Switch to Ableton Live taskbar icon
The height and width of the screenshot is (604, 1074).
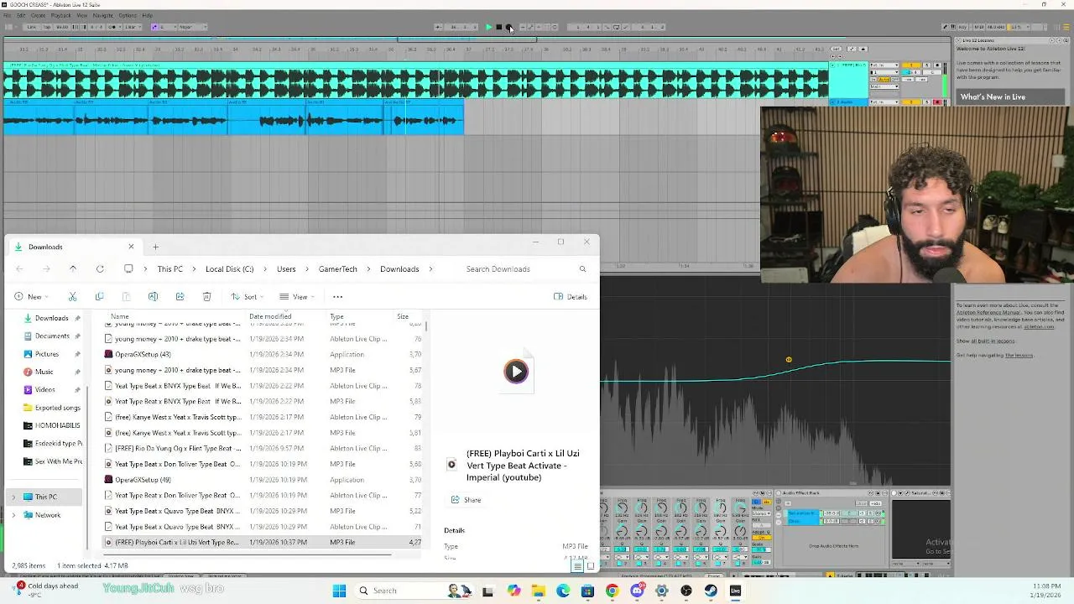pyautogui.click(x=735, y=591)
